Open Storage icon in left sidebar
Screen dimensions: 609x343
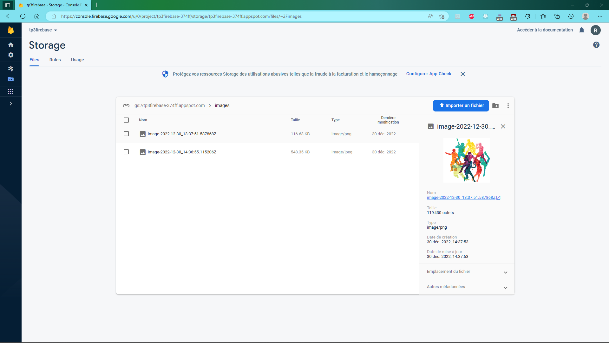tap(11, 79)
